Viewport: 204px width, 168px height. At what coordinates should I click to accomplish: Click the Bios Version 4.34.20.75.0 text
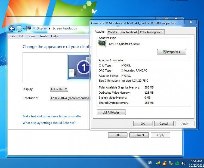click(135, 81)
